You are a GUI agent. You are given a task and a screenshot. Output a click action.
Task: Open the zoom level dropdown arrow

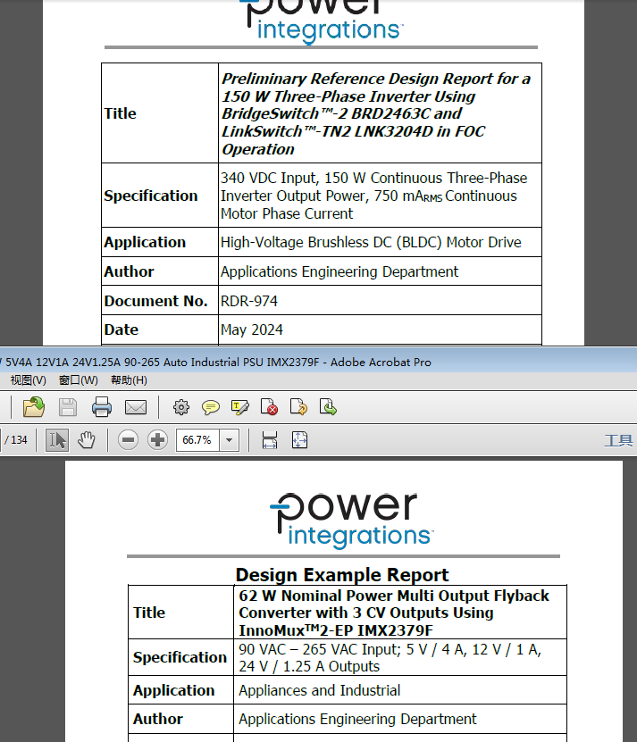pos(230,440)
